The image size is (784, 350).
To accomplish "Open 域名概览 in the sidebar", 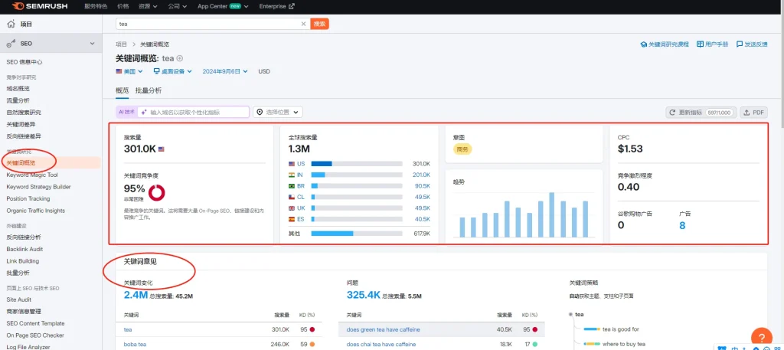I will 18,89.
